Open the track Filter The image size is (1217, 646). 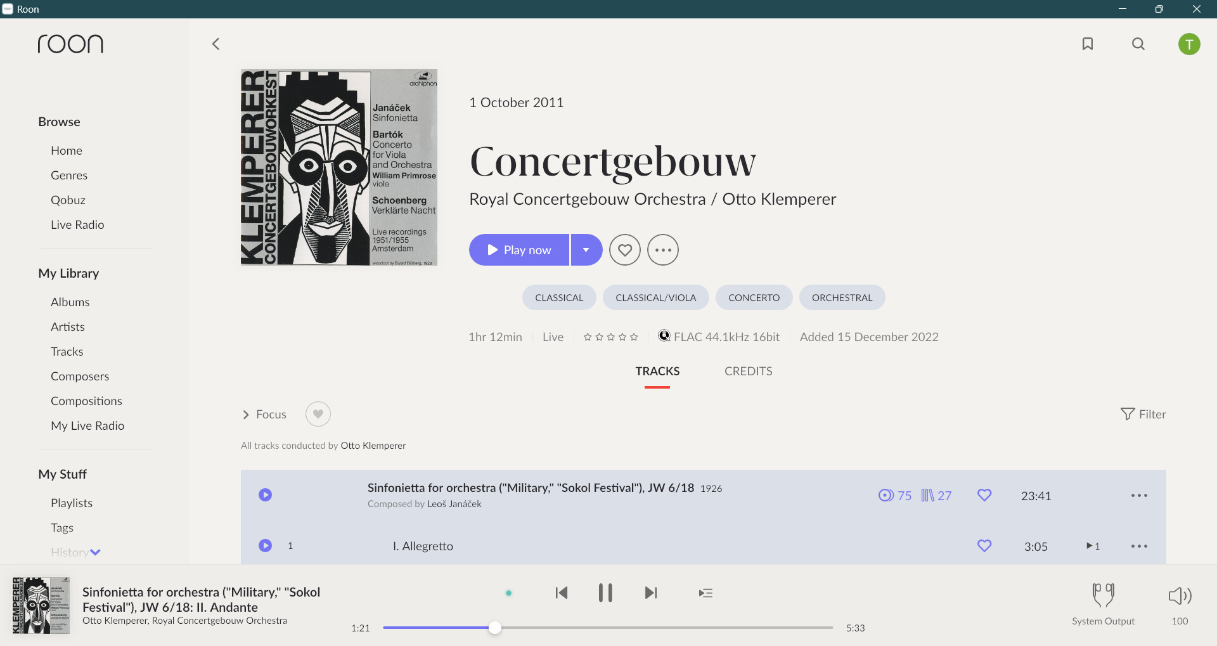tap(1143, 414)
